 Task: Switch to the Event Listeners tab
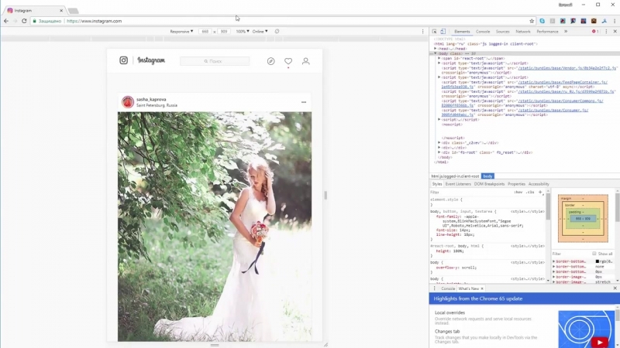click(x=458, y=184)
